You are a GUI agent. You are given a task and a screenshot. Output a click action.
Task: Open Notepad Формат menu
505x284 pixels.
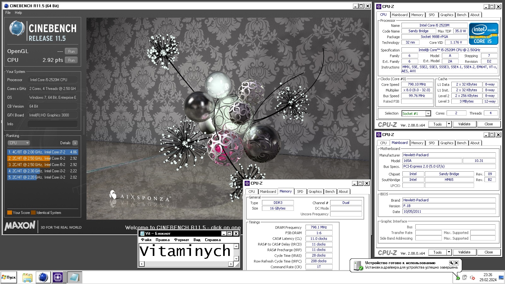point(181,240)
